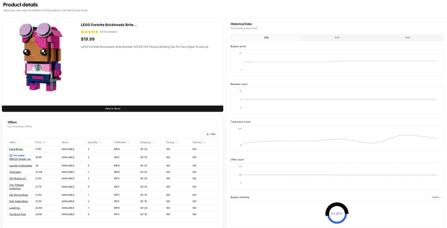Sort by Fulfillment column icon

point(129,142)
